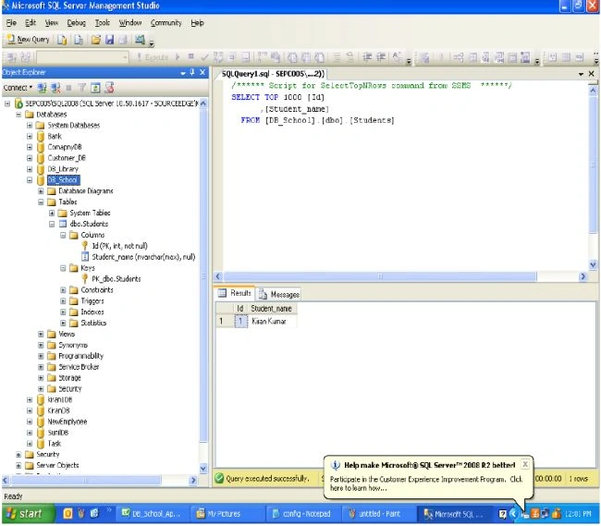Expand the Customer_DB database node
601x526 pixels.
[x=30, y=158]
